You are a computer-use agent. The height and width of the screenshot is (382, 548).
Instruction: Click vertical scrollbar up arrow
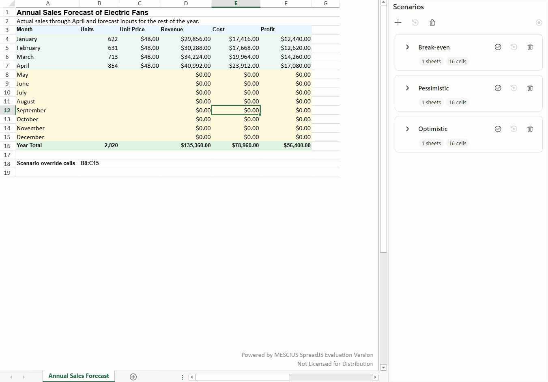(383, 3)
